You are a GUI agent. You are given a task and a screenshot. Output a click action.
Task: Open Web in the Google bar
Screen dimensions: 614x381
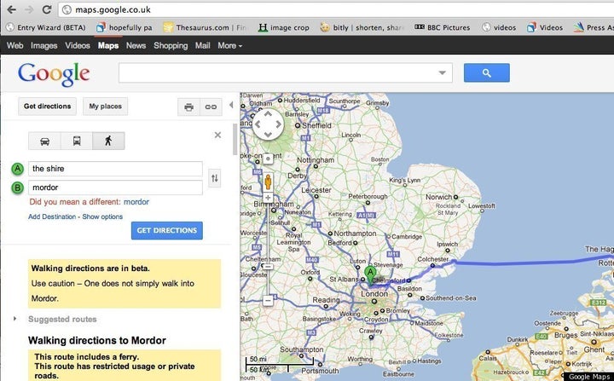point(14,45)
